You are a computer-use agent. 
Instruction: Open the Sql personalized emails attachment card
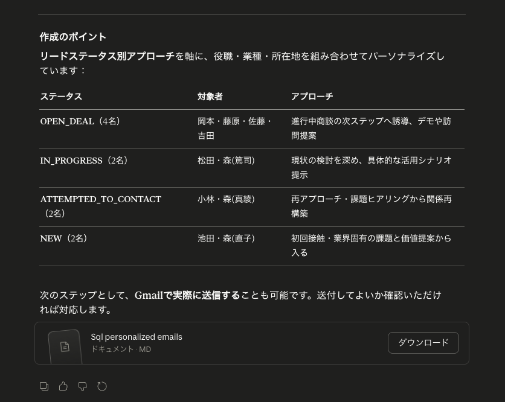(x=251, y=343)
